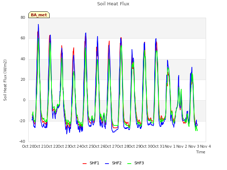
Task: Click the 0 y-axis tick label
Action: click(24, 100)
